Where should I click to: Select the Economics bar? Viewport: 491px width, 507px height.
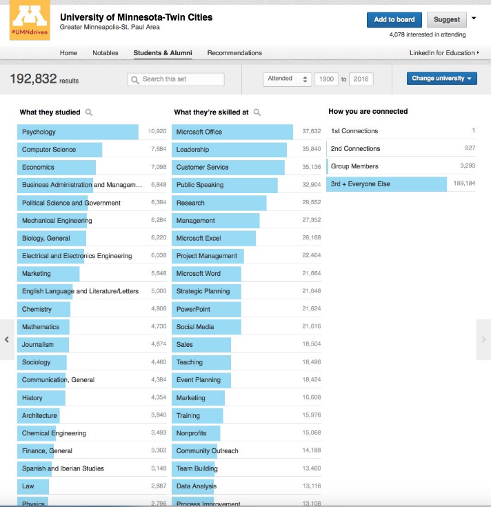tap(92, 167)
